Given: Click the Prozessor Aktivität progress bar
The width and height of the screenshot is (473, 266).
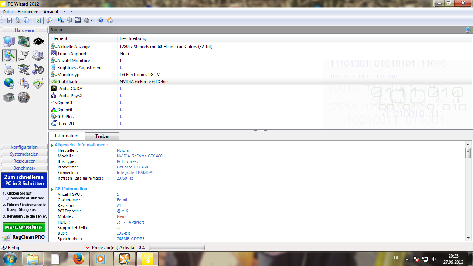Looking at the screenshot, I should (x=177, y=248).
